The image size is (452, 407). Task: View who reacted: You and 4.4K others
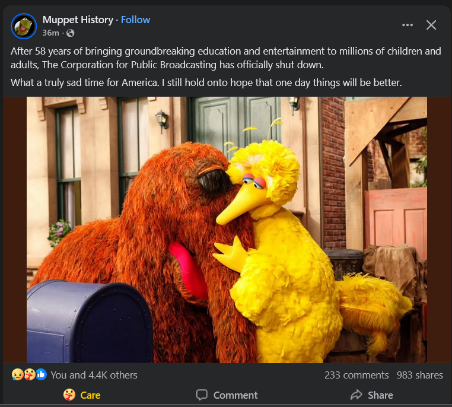pos(94,375)
